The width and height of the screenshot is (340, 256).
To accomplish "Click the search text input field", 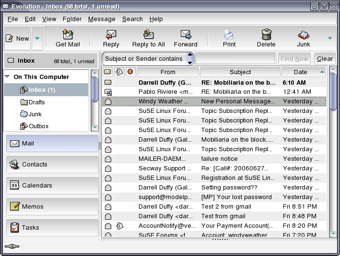I will [x=235, y=59].
